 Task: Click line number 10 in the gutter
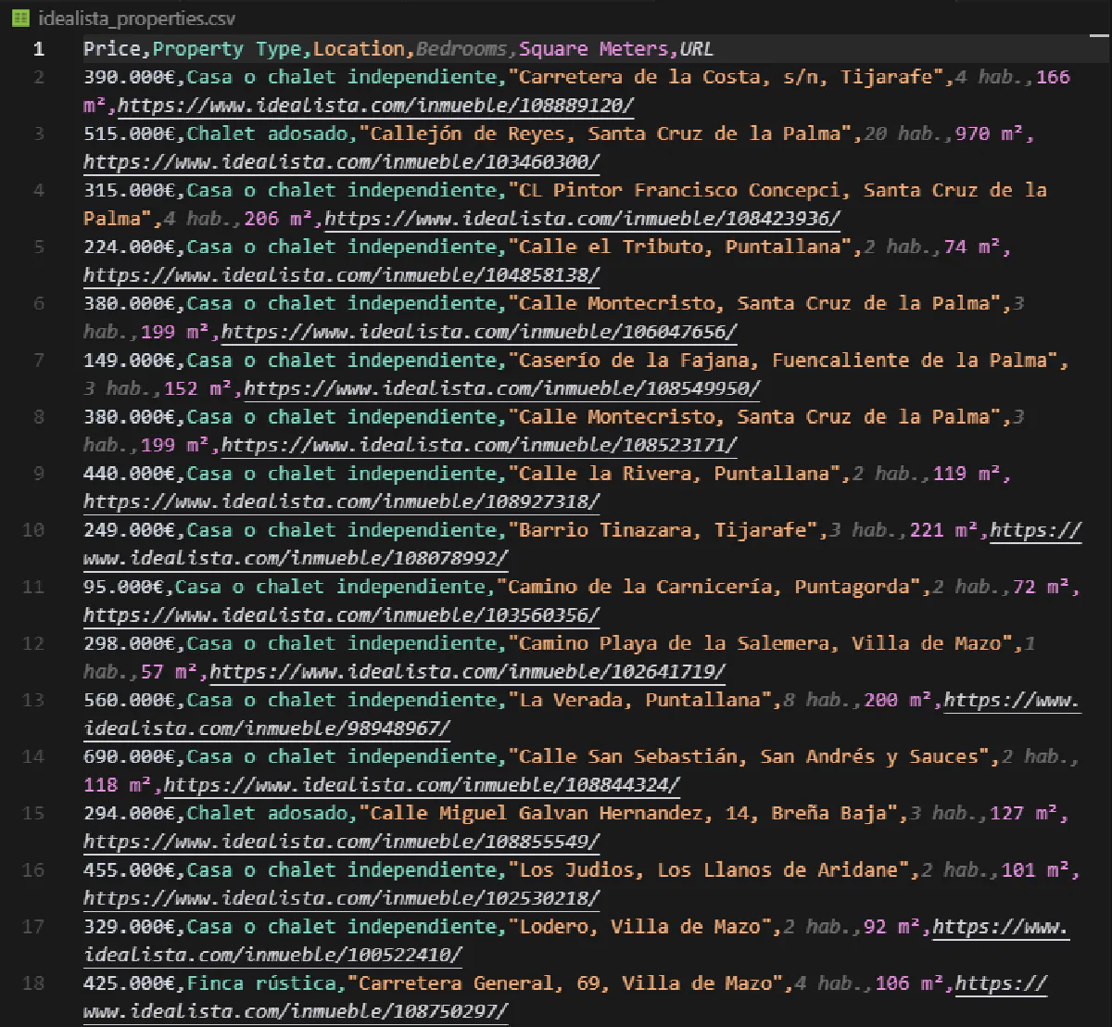(33, 530)
